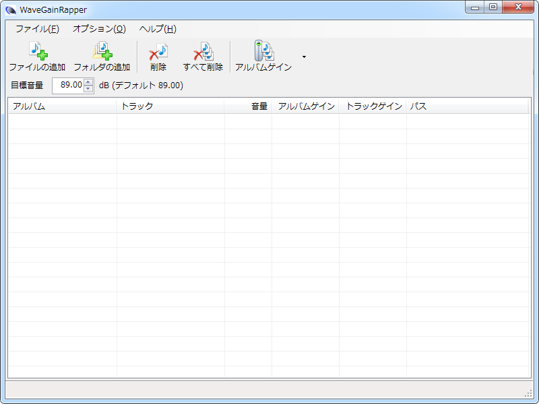
Task: Click the トラックゲイン column header
Action: tap(373, 106)
